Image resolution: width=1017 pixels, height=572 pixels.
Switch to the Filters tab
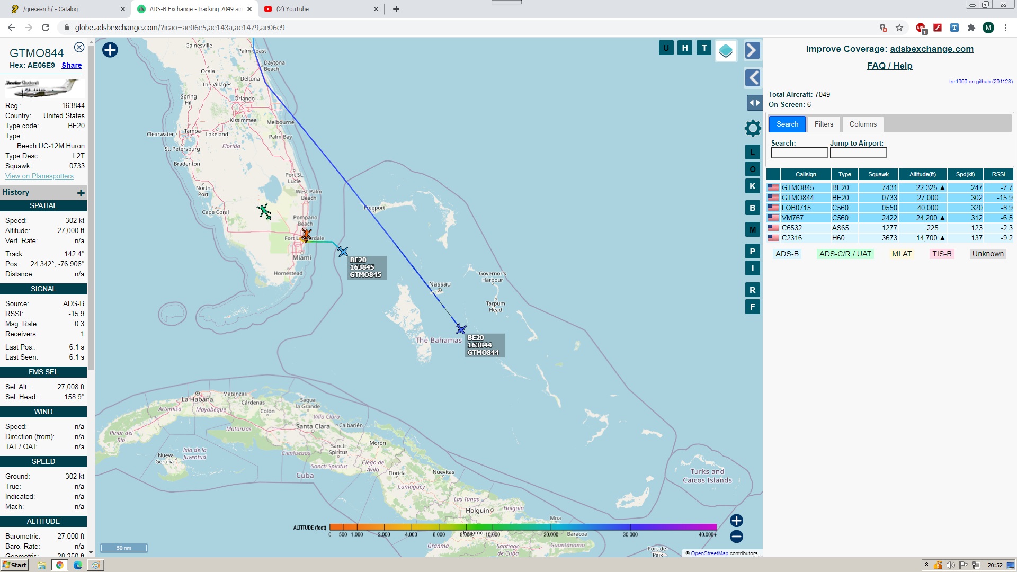(824, 124)
